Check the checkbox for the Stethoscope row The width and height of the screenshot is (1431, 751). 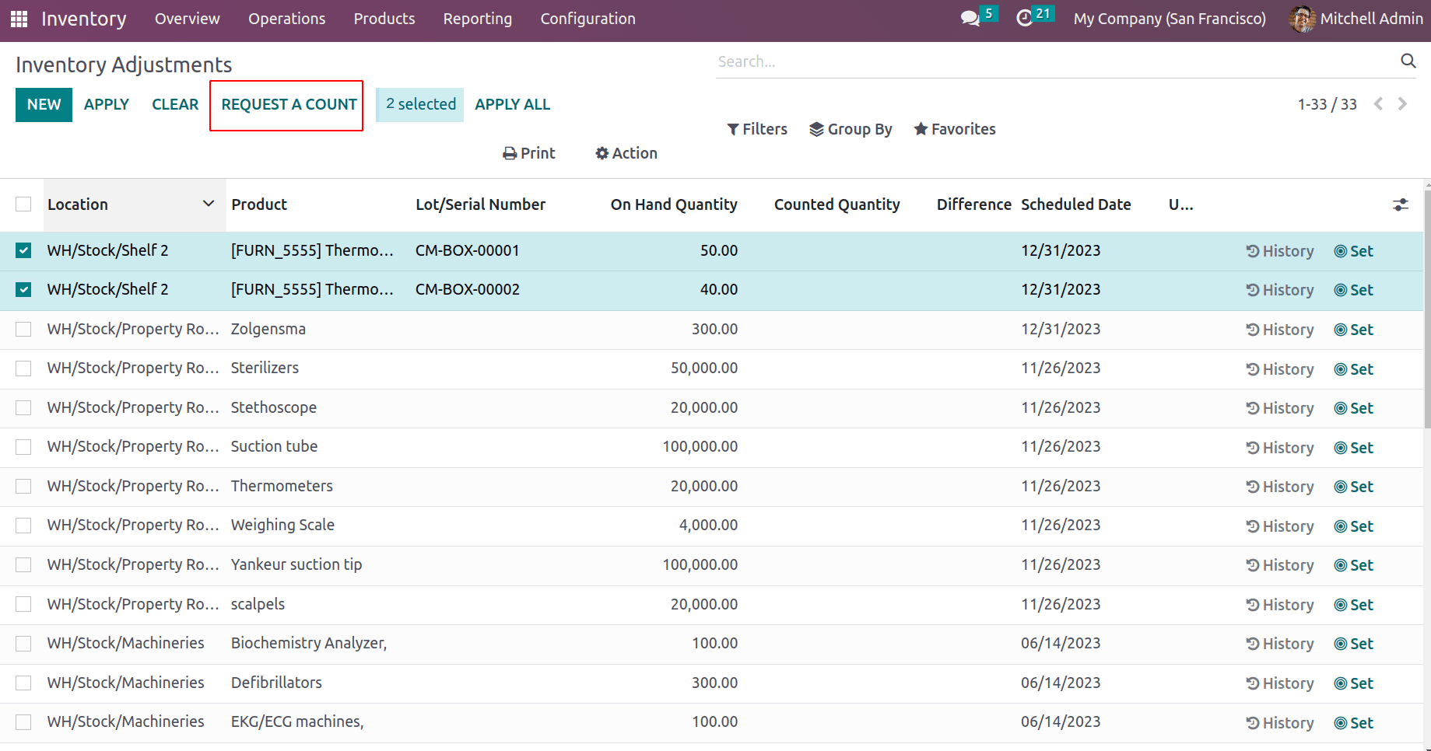pyautogui.click(x=23, y=407)
